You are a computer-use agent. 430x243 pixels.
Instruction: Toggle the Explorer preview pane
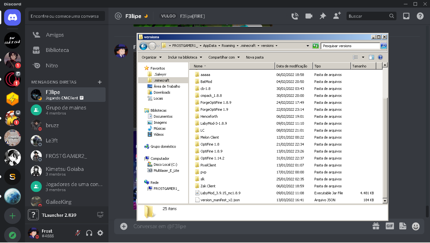[x=372, y=57]
